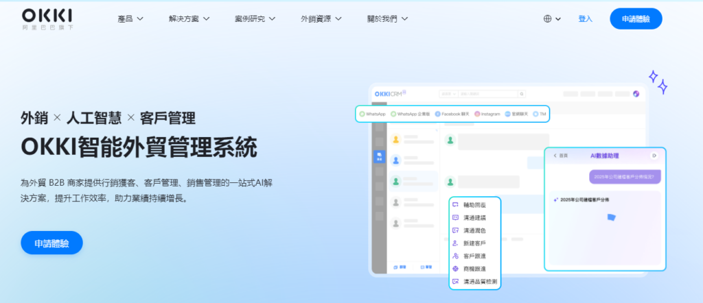Select the 溝通潤色 menu entry
The height and width of the screenshot is (303, 703).
pos(475,230)
